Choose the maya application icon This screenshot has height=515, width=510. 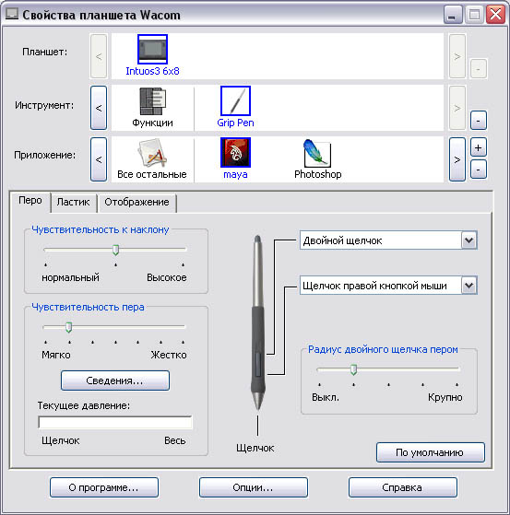235,152
